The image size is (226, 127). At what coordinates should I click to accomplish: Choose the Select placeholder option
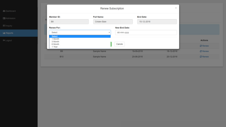[x=80, y=36]
